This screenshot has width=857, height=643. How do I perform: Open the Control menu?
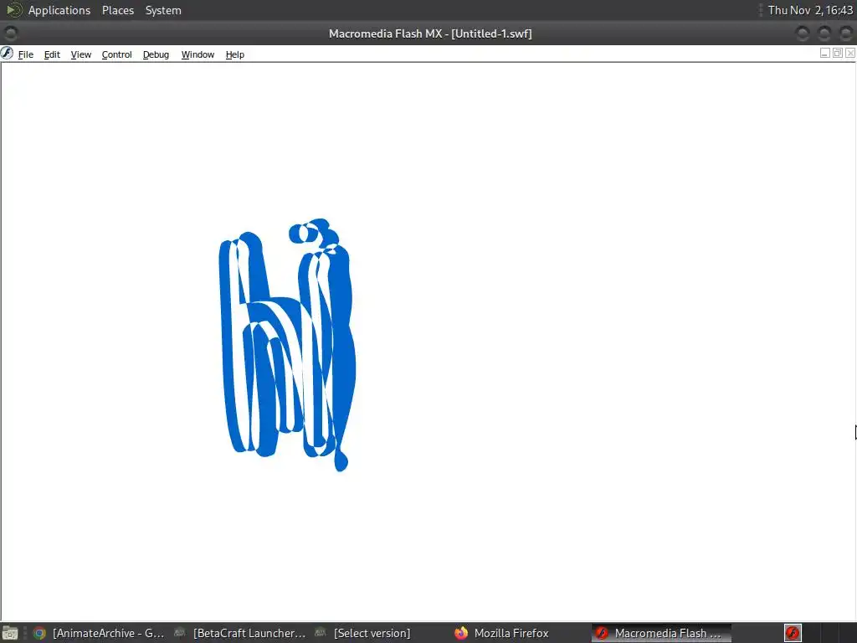pyautogui.click(x=116, y=54)
